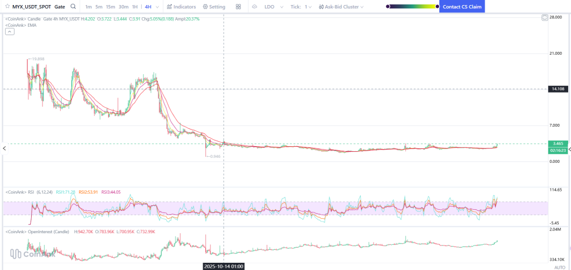Expand the left side panel arrow
The height and width of the screenshot is (270, 571).
click(4, 148)
